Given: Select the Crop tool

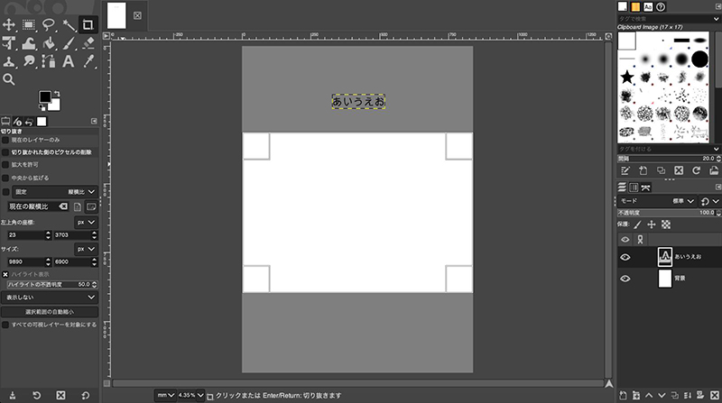Looking at the screenshot, I should click(x=88, y=24).
